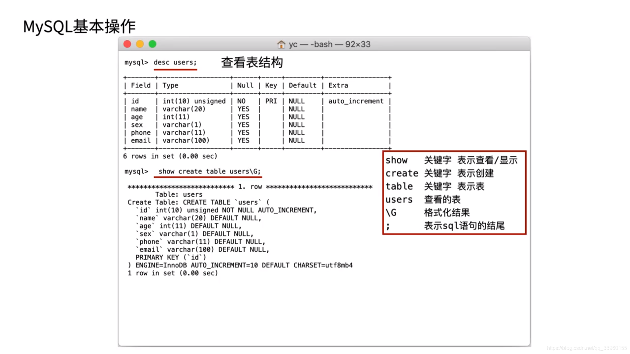Click 'varchar(100)' type for email row
Image resolution: width=630 pixels, height=354 pixels.
point(186,140)
